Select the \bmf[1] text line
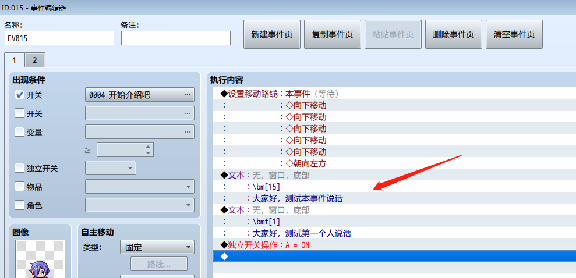 [x=394, y=222]
